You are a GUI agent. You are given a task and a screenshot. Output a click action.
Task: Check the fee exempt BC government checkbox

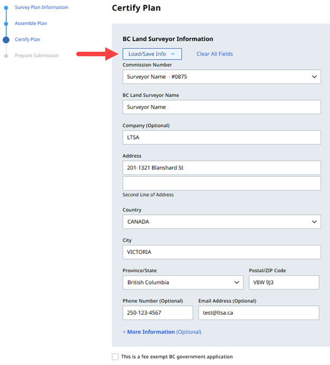click(x=115, y=357)
